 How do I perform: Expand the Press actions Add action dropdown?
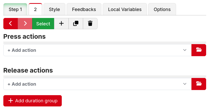tap(97, 50)
